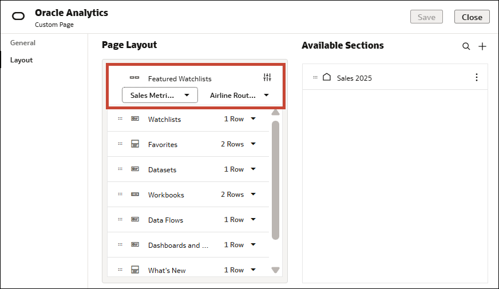The image size is (499, 289).
Task: Open the Airline Routes watchlist dropdown
Action: [239, 95]
